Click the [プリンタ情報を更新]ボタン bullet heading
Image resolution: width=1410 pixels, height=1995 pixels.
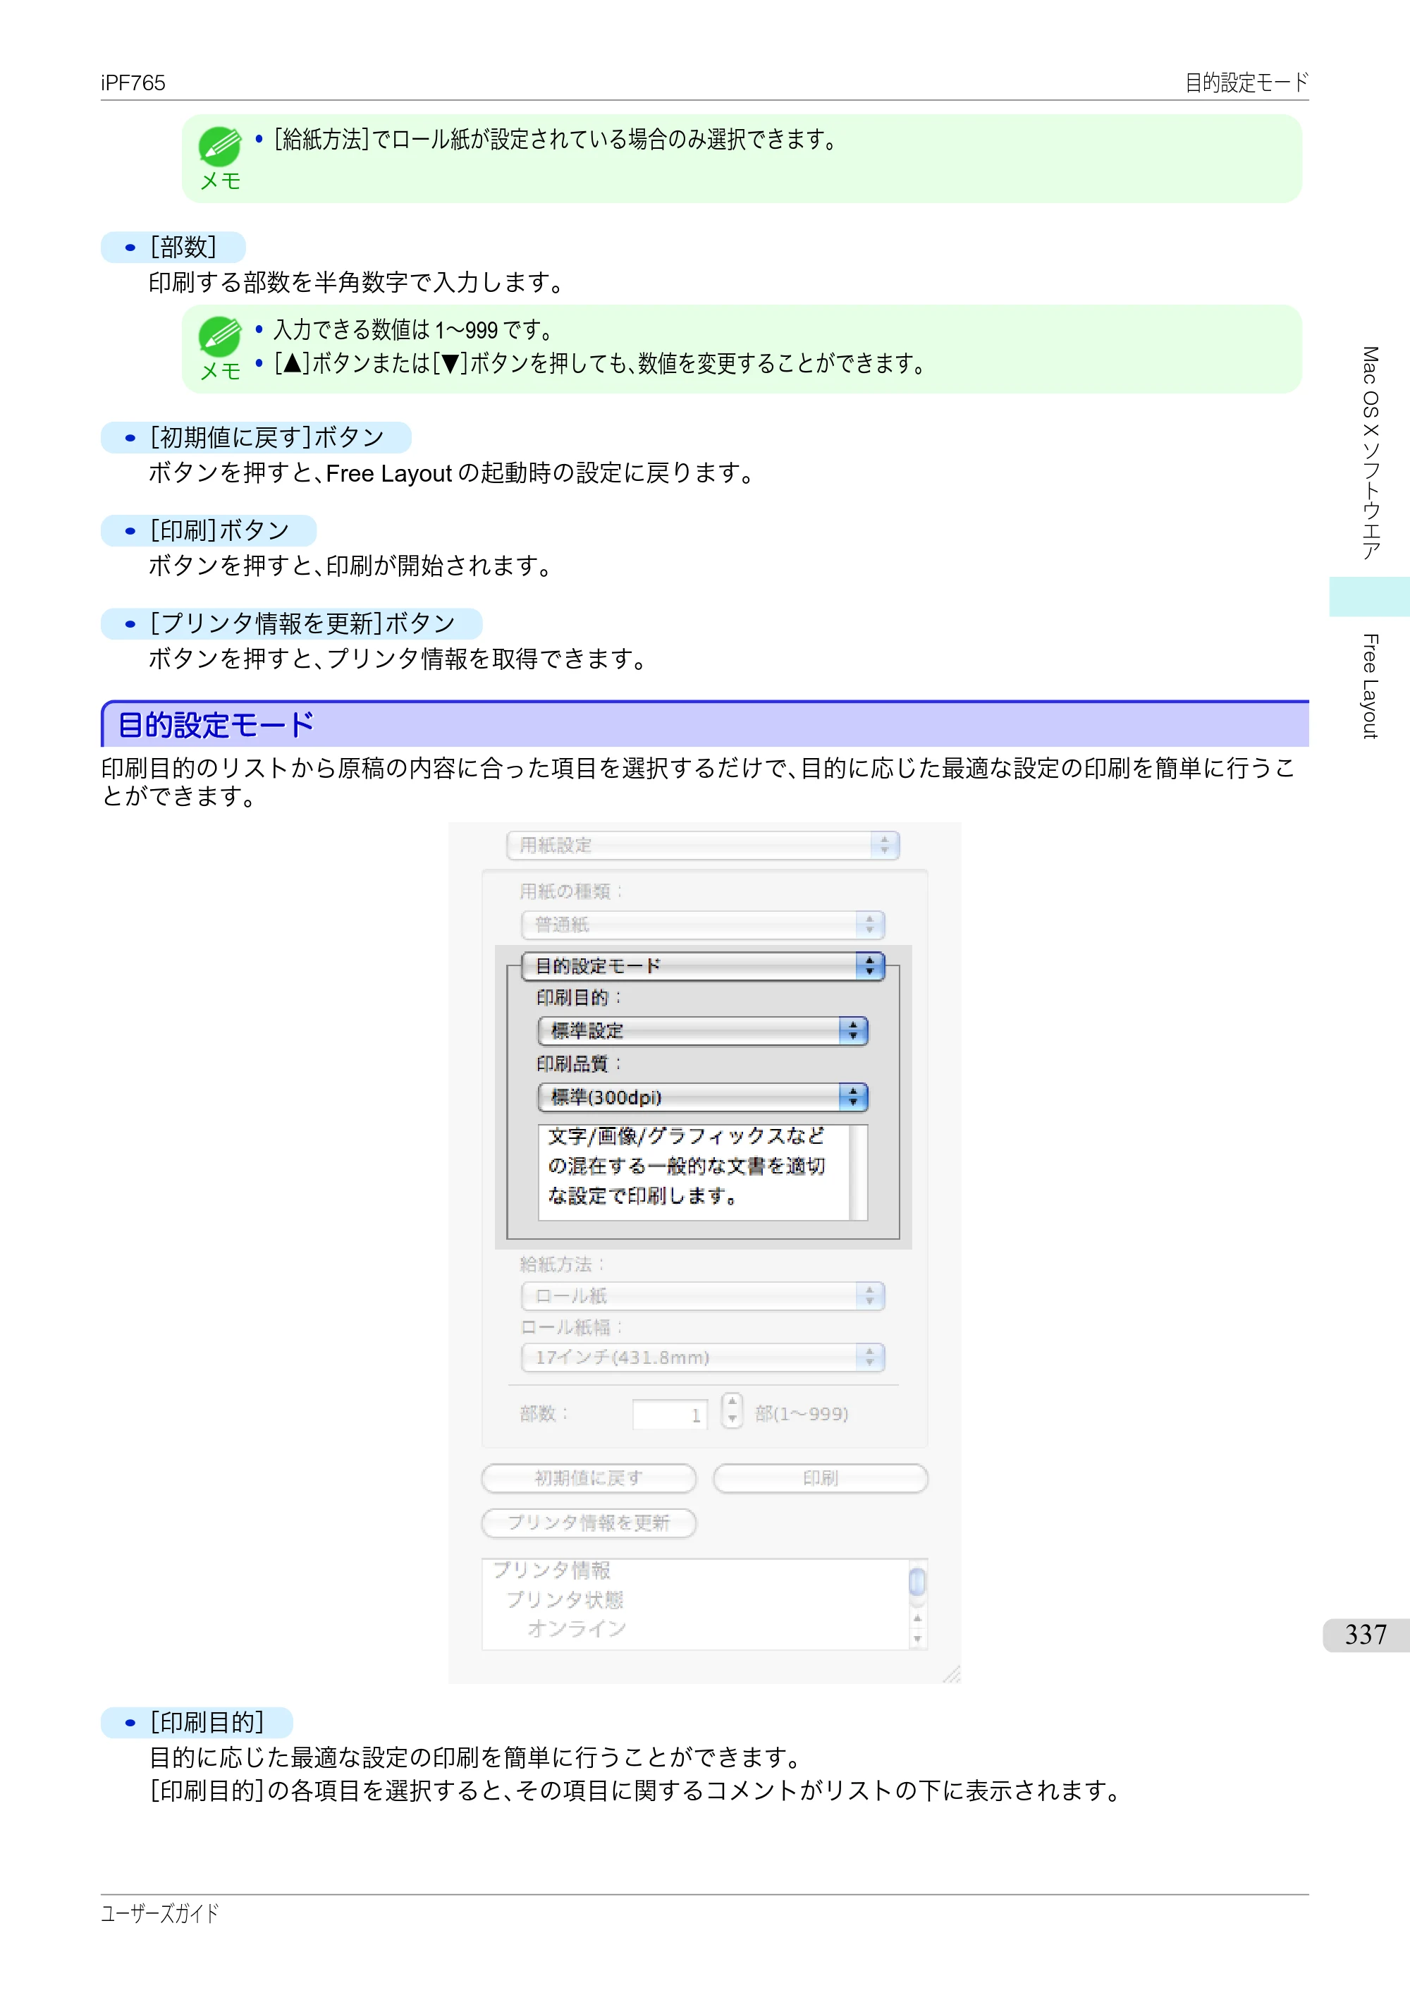(292, 623)
